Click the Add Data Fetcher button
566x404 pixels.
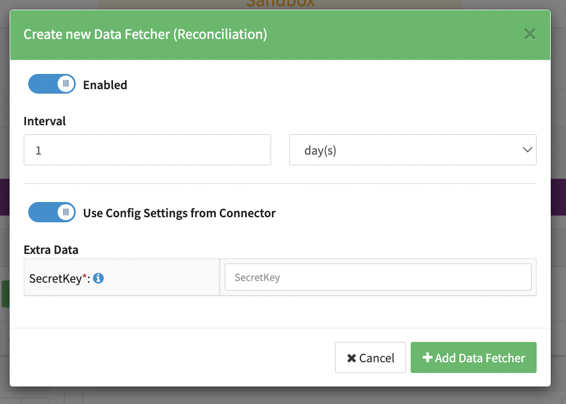[473, 358]
